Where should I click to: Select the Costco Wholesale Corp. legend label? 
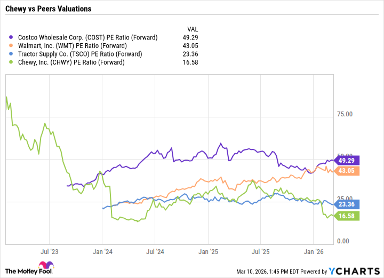86,37
